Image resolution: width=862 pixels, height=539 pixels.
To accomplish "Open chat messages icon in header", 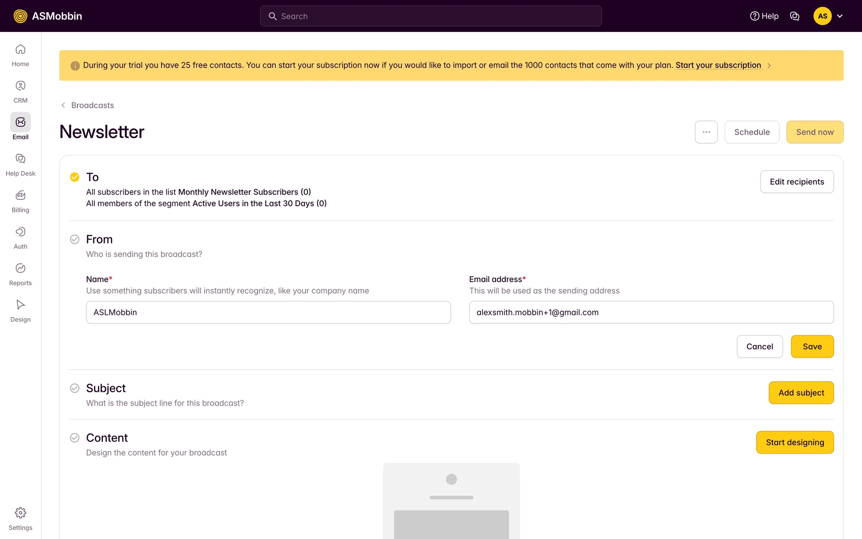I will [x=795, y=16].
